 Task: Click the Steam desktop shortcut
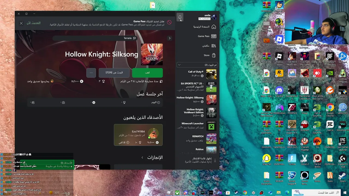[x=343, y=177]
